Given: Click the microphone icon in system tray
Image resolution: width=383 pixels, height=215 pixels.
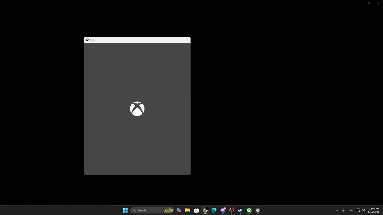Looking at the screenshot, I should (343, 210).
